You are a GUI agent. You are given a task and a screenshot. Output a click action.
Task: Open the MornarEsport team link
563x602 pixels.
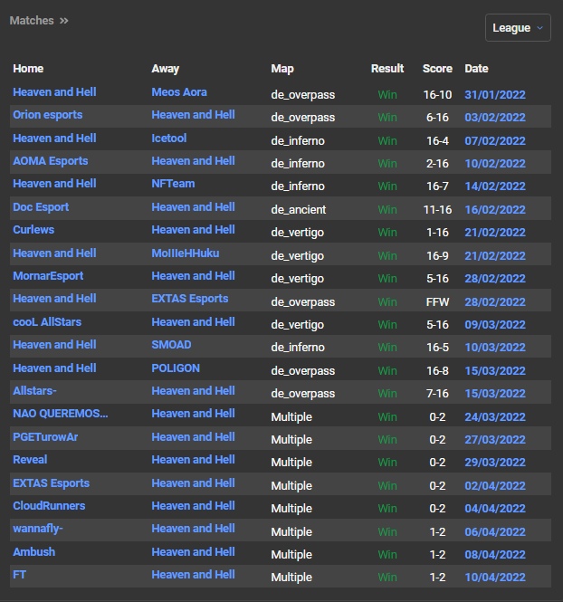48,276
